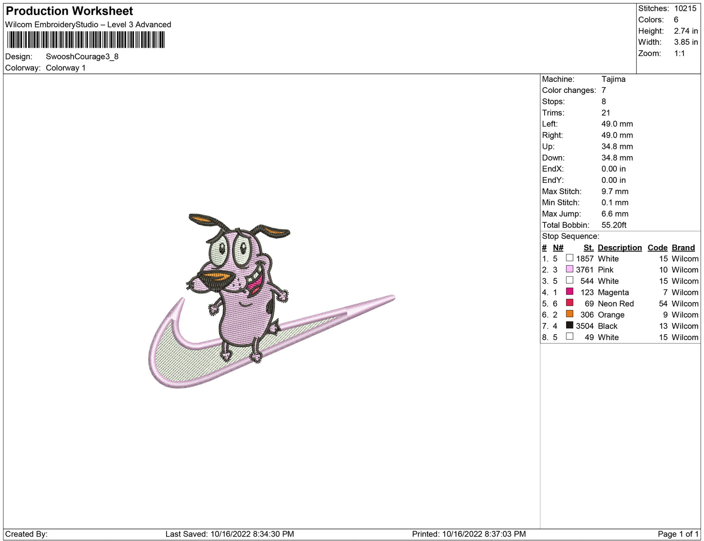Select the "EndY:" label
Screen dimensions: 704x541
553,180
